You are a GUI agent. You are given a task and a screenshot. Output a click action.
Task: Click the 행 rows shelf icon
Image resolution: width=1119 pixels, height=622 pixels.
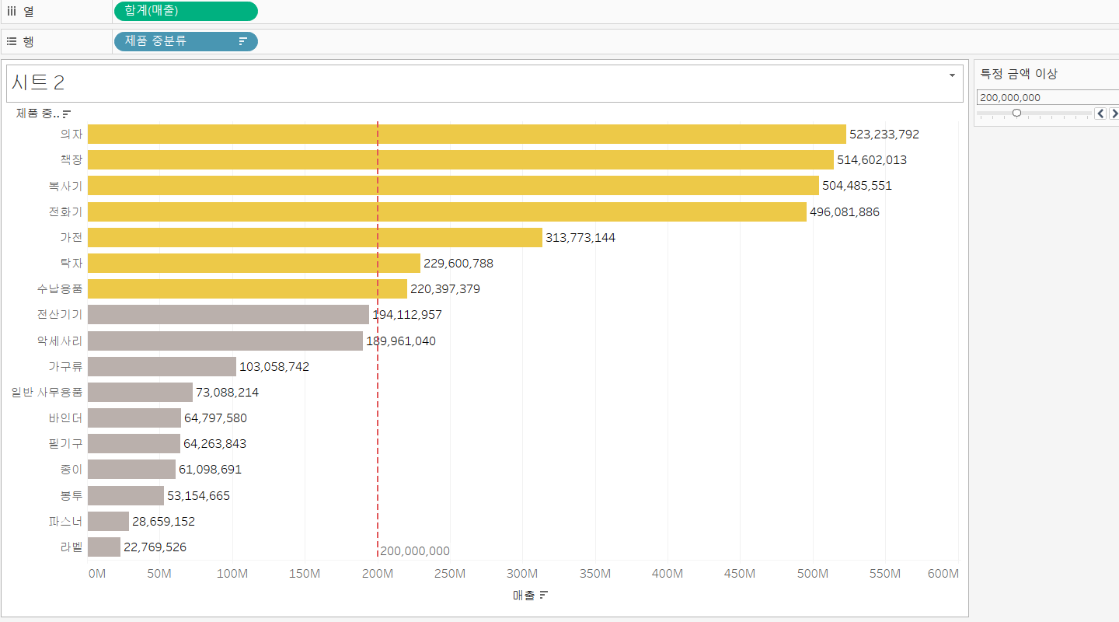[x=12, y=41]
